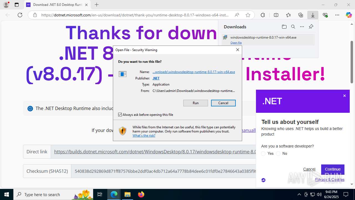
Task: Click the .NET publisher link
Action: click(156, 78)
